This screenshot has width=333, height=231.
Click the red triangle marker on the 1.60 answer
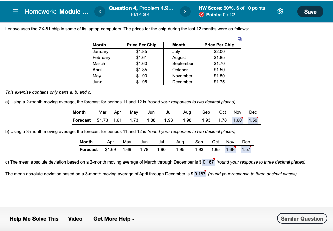(241, 117)
